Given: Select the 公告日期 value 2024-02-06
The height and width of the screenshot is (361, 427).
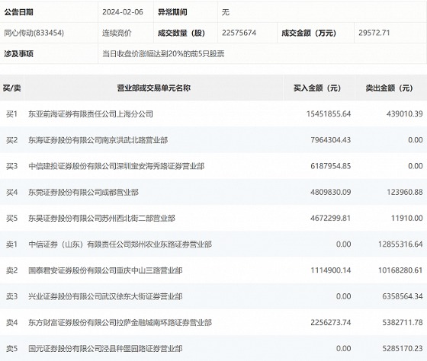Looking at the screenshot, I should 123,12.
